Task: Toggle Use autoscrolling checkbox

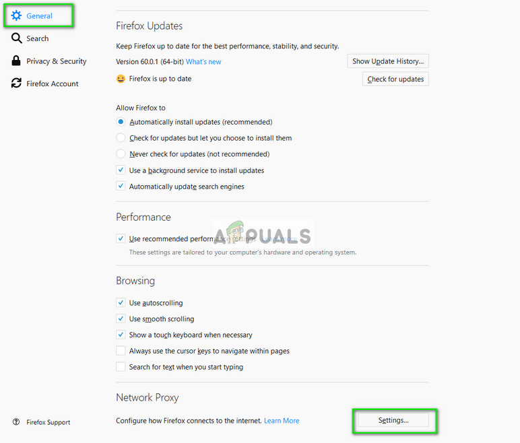Action: click(121, 303)
